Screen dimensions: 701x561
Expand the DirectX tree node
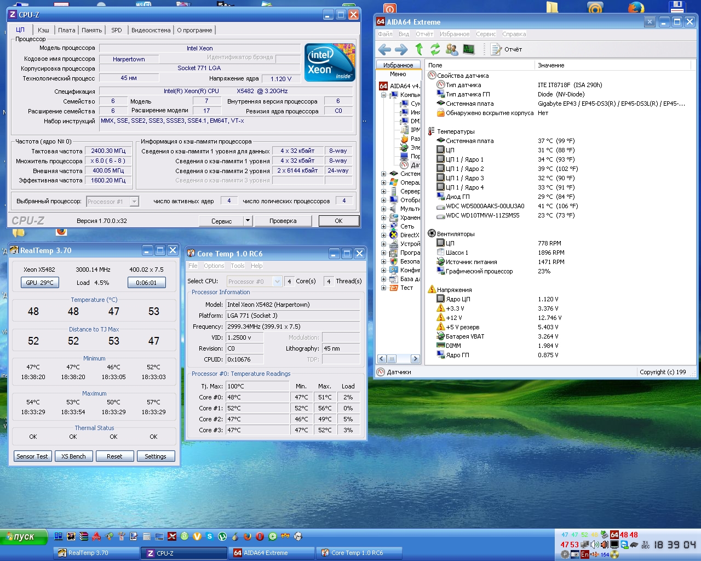click(383, 235)
